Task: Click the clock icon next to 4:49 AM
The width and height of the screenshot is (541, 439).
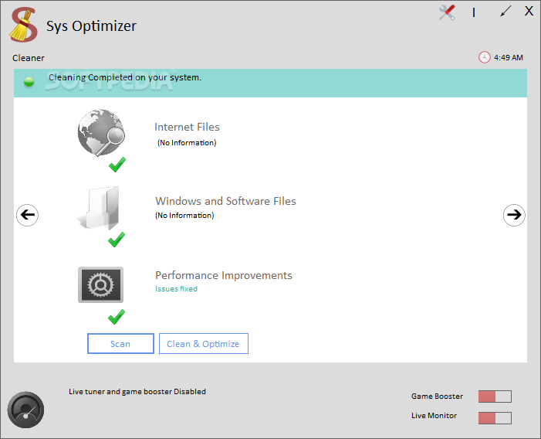Action: pos(485,57)
